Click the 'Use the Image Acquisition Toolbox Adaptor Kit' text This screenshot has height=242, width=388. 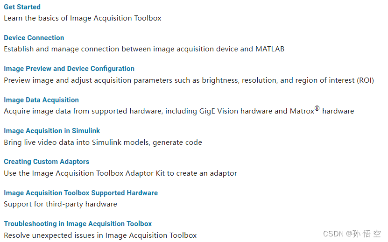pos(120,173)
